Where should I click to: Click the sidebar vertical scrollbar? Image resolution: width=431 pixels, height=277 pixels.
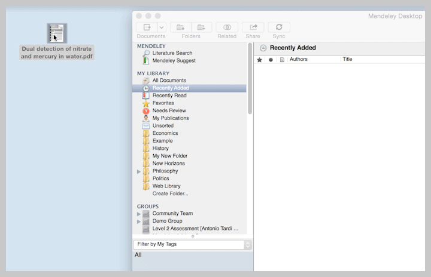click(x=250, y=78)
